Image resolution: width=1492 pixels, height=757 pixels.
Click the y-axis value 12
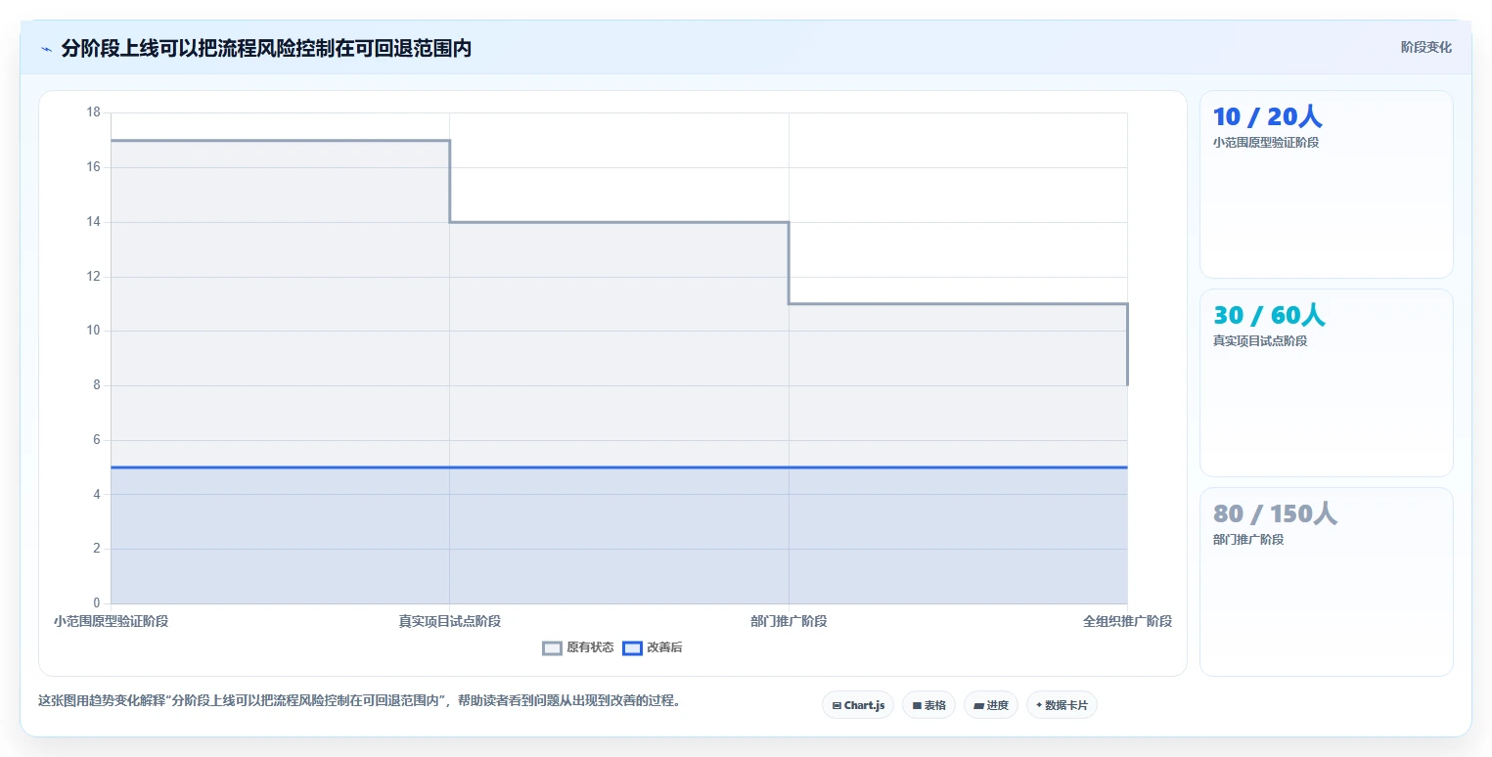(x=94, y=277)
